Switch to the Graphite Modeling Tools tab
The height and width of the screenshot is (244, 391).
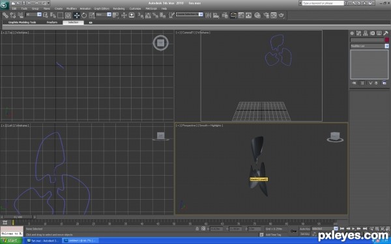click(x=22, y=22)
